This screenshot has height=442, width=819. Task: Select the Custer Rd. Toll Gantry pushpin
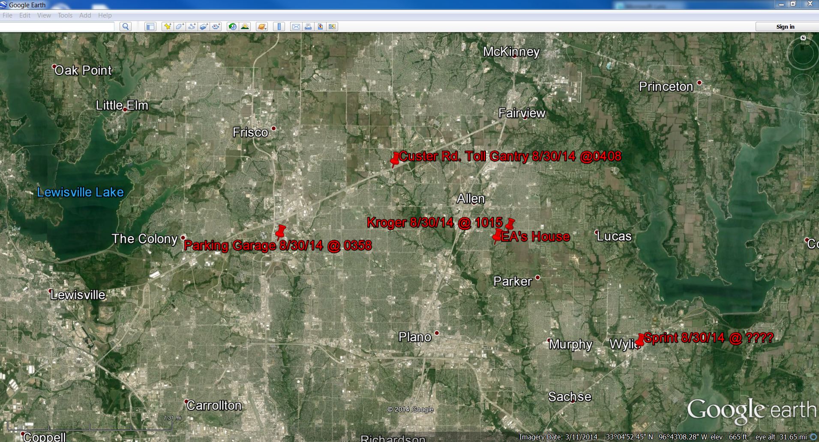pyautogui.click(x=395, y=159)
